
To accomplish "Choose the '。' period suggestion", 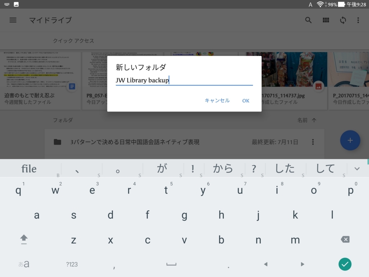I will click(x=118, y=171).
